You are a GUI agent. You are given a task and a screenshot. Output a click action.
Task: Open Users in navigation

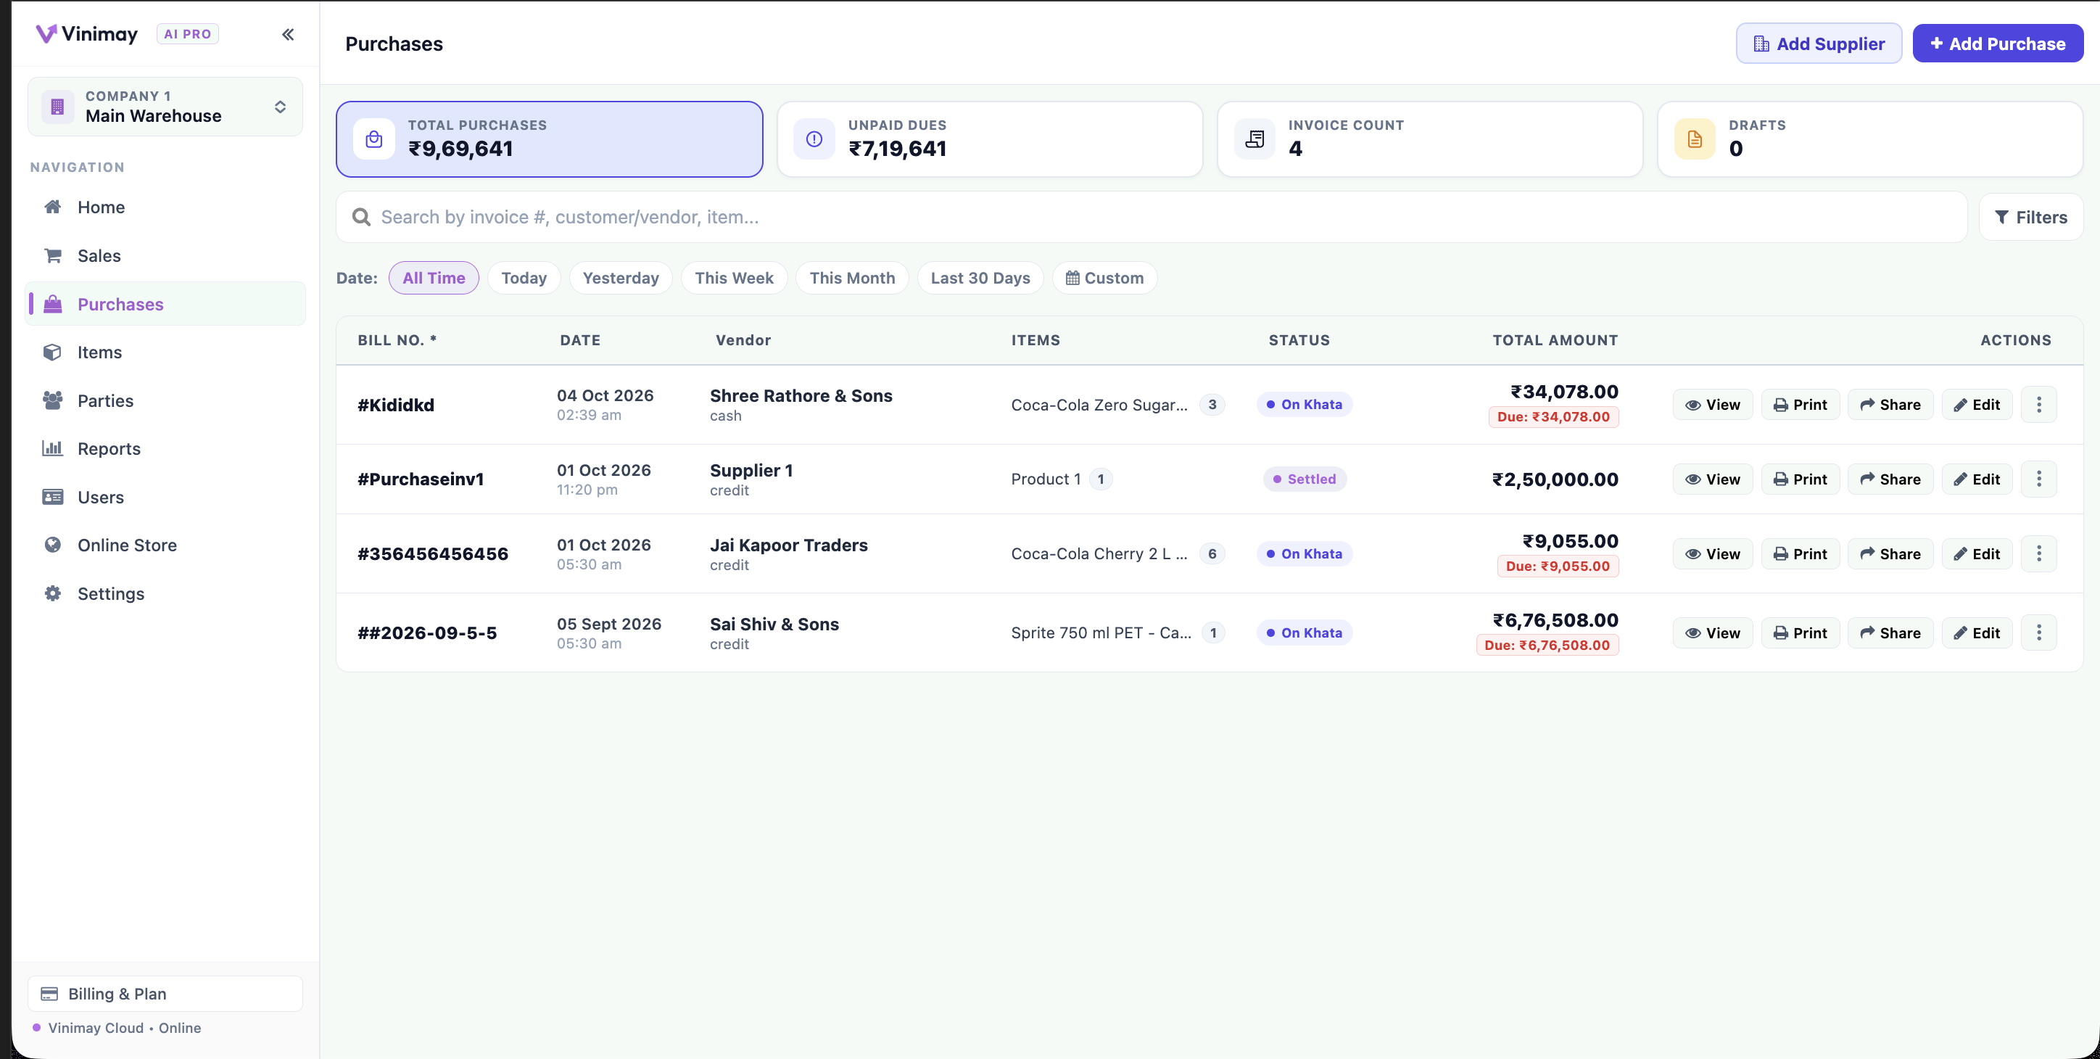[165, 498]
